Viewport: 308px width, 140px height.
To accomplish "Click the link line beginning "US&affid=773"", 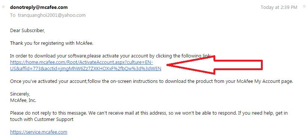I will (86, 69).
